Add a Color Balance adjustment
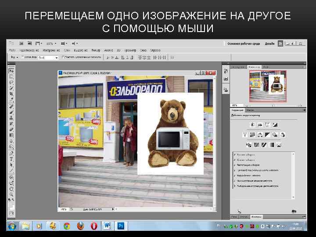Viewport: 316px width, 237px height. (260, 135)
